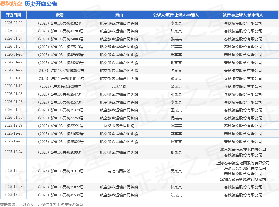Click defendant 深圳荟聚劳务派遣有限公司
Viewport: 279px width, 207px height.
(243, 179)
